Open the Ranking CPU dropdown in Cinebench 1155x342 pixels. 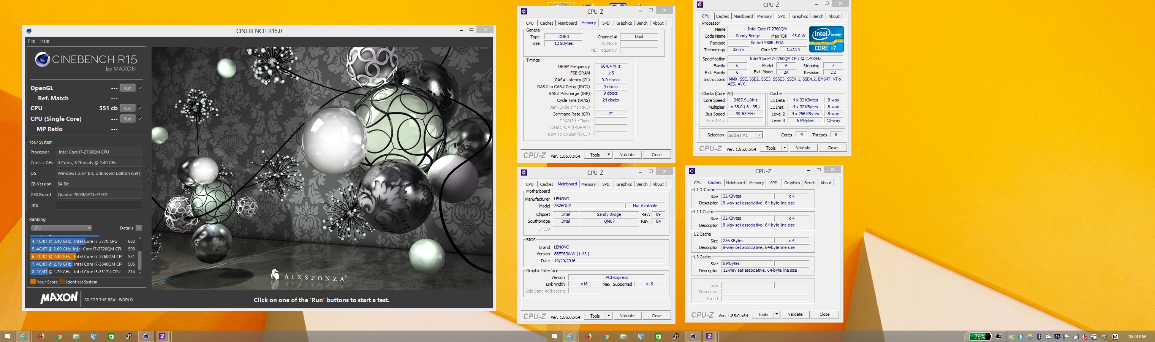click(62, 228)
